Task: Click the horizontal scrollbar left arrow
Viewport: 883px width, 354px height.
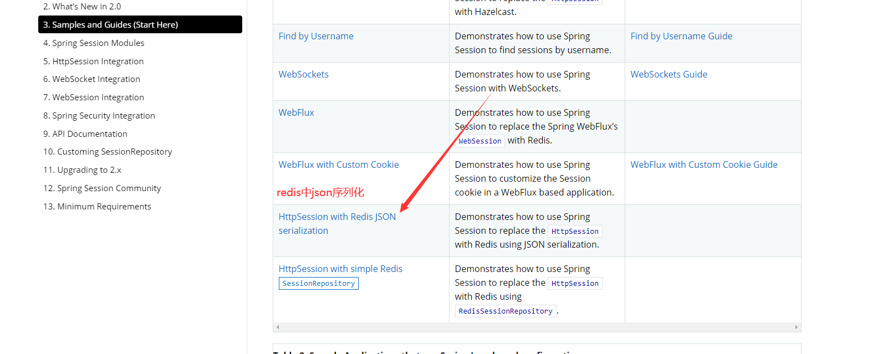Action: click(x=278, y=327)
